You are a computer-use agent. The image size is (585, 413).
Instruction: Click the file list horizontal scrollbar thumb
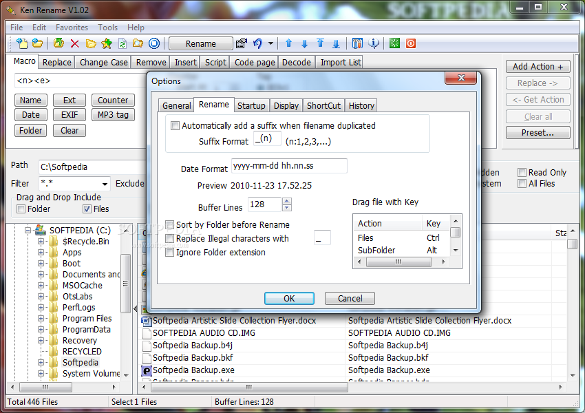(x=249, y=388)
